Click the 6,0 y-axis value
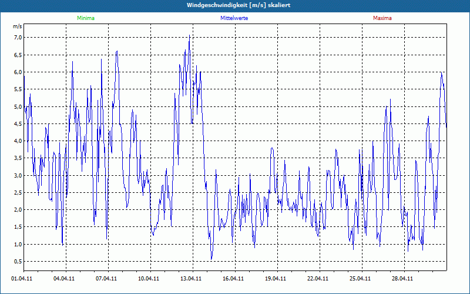This screenshot has height=294, width=470. click(18, 72)
